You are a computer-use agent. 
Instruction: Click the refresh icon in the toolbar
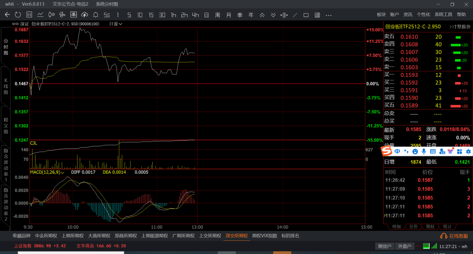coord(18,15)
